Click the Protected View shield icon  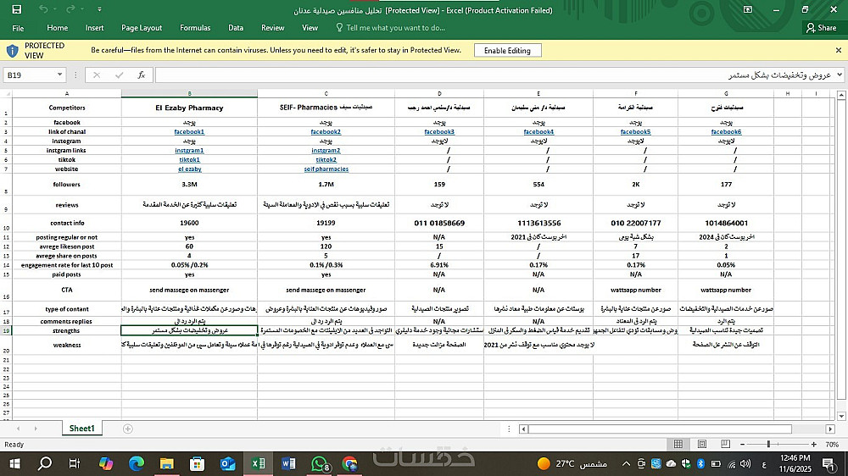tap(13, 51)
